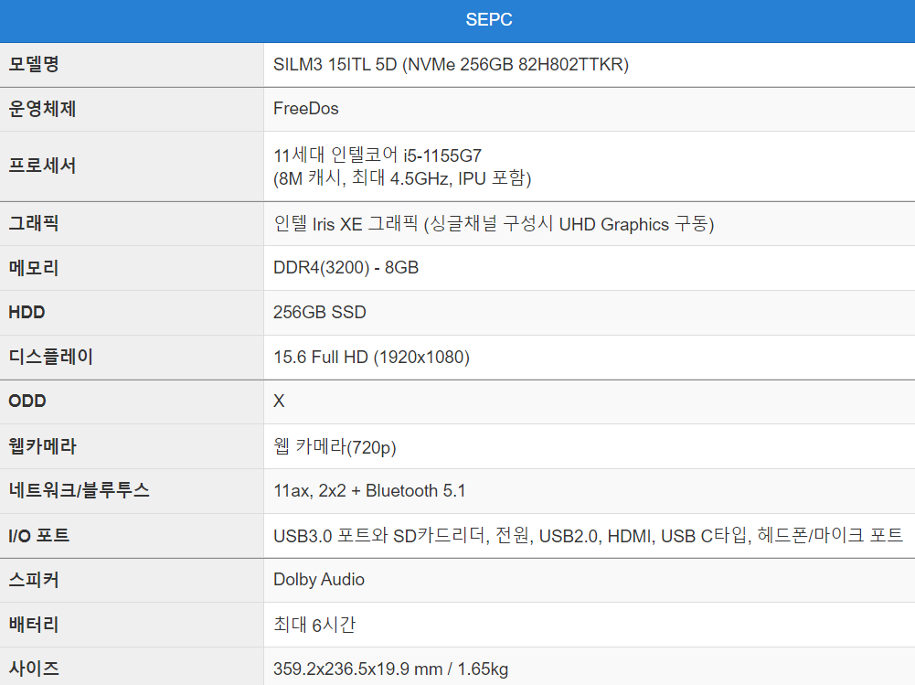Click the 사이즈 label
The height and width of the screenshot is (685, 915).
coord(34,668)
